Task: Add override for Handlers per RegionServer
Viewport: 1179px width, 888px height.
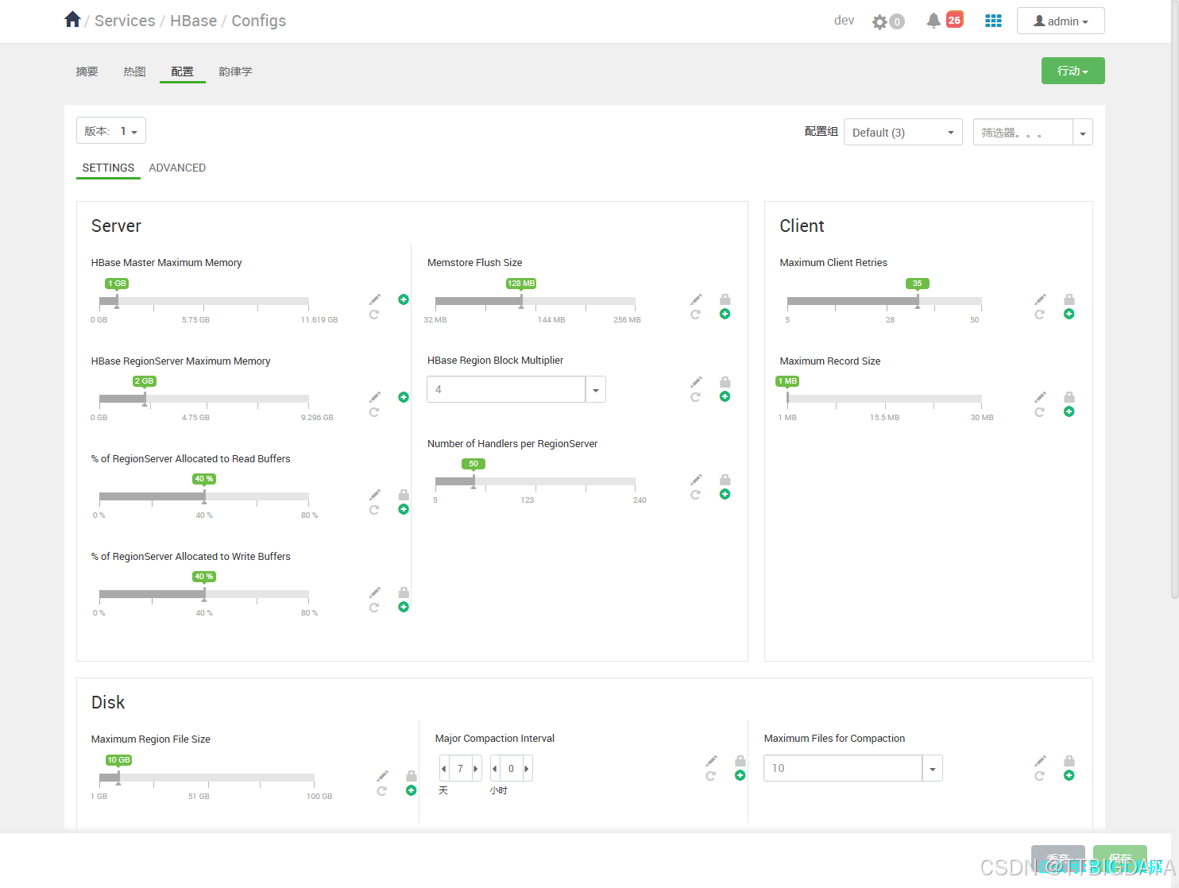Action: pos(725,494)
